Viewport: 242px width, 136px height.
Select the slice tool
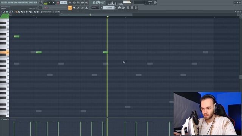coord(30,12)
